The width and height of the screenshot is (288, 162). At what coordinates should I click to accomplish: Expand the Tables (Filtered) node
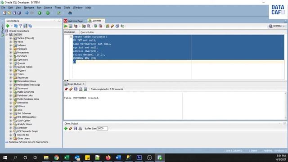(x=11, y=38)
